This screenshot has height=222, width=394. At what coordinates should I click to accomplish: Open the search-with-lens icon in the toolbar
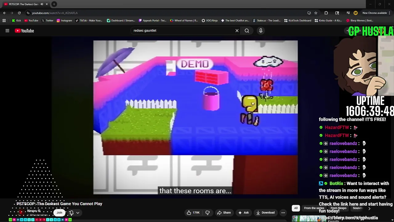coord(337,13)
